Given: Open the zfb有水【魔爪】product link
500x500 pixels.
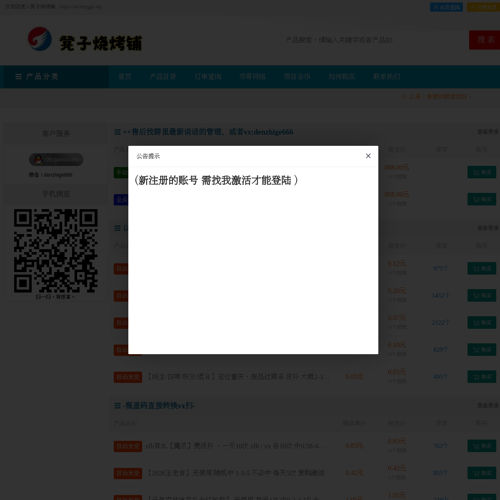Looking at the screenshot, I should 235,446.
